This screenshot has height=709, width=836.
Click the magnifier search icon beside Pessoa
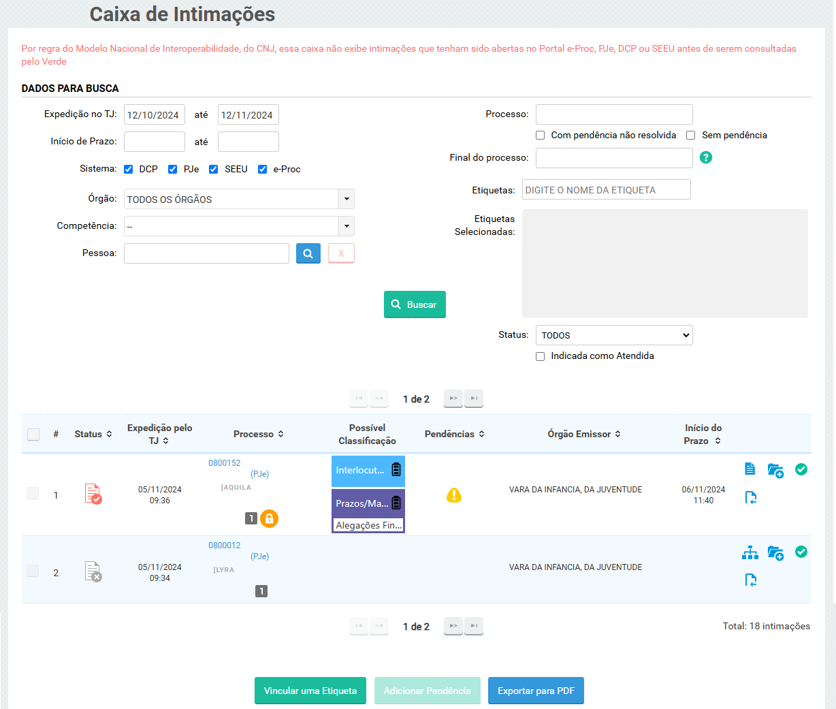pyautogui.click(x=308, y=253)
